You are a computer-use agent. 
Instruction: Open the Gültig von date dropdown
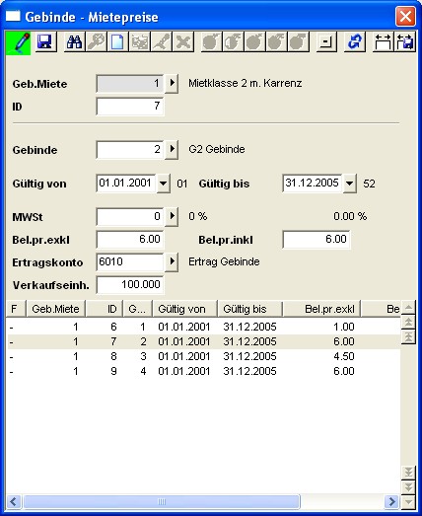163,184
